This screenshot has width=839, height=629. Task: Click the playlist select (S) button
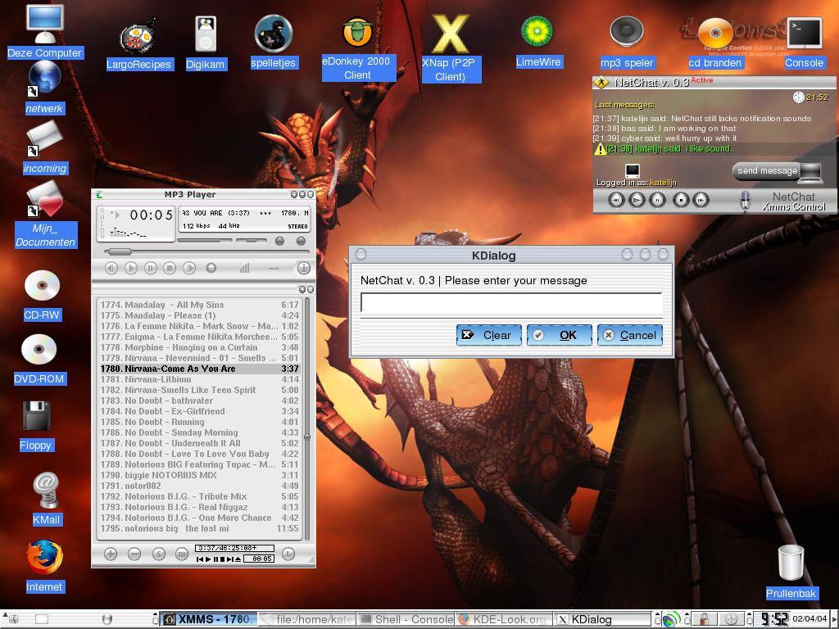(158, 554)
